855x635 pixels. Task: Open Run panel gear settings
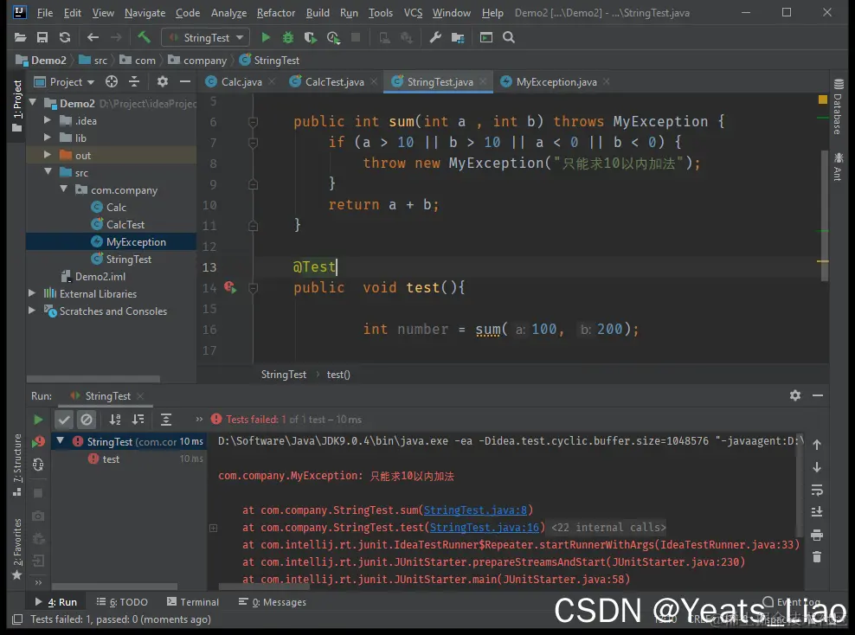point(795,395)
